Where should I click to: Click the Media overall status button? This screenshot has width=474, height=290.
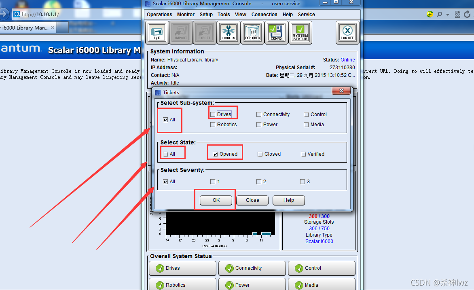[x=322, y=285]
